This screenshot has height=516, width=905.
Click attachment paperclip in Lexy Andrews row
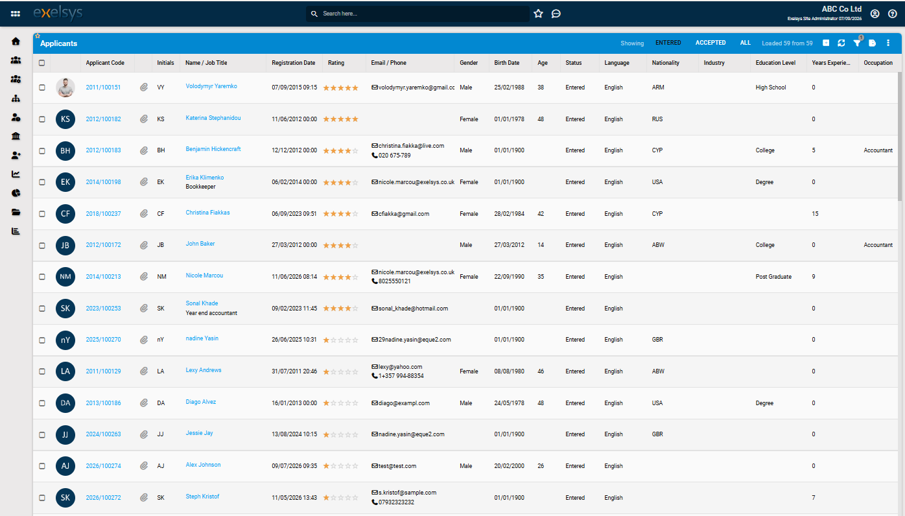point(144,371)
